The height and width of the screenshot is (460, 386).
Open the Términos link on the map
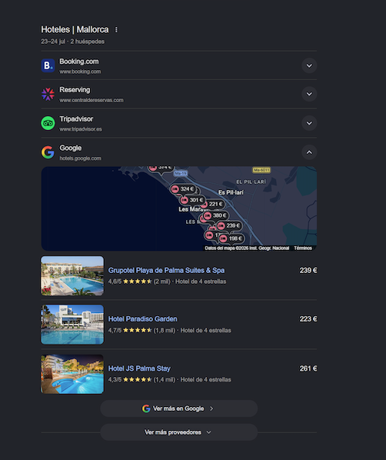[x=303, y=248]
